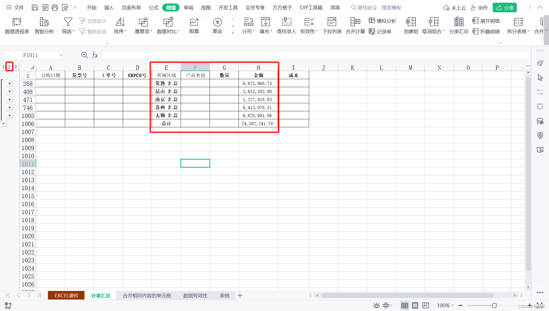Click the zoom slider handle
This screenshot has width=549, height=311.
(x=494, y=305)
